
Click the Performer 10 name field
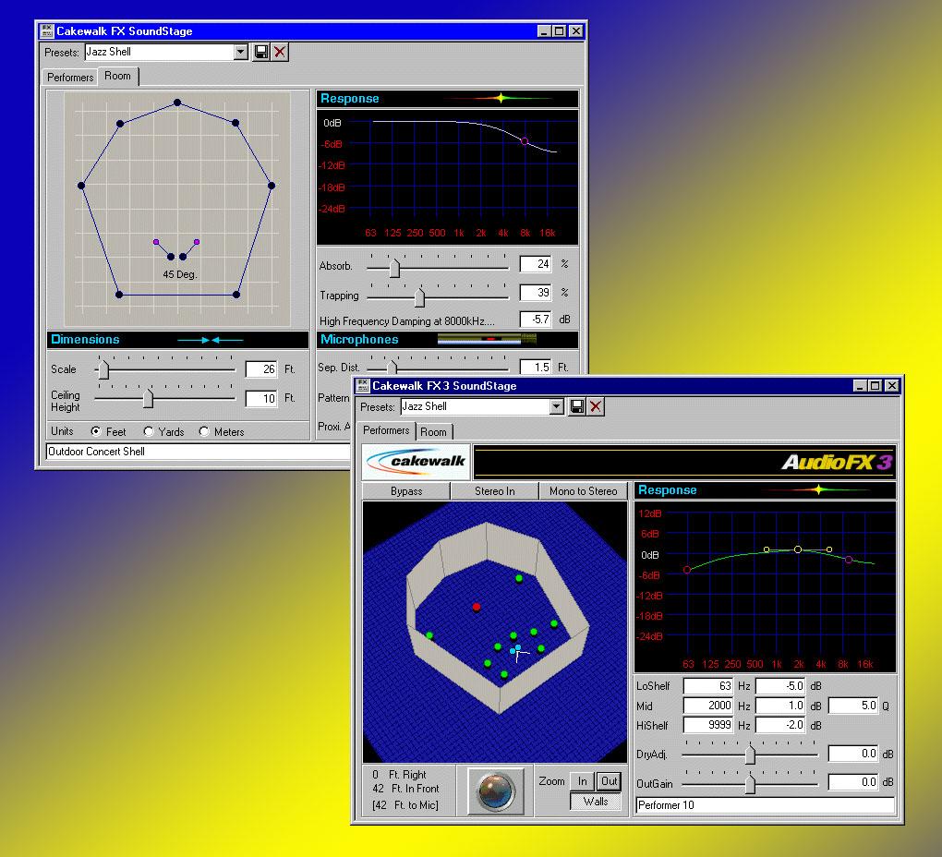(766, 805)
